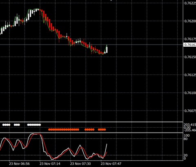Click the stochastic scale label 20
The image size is (196, 167).
tap(186, 155)
